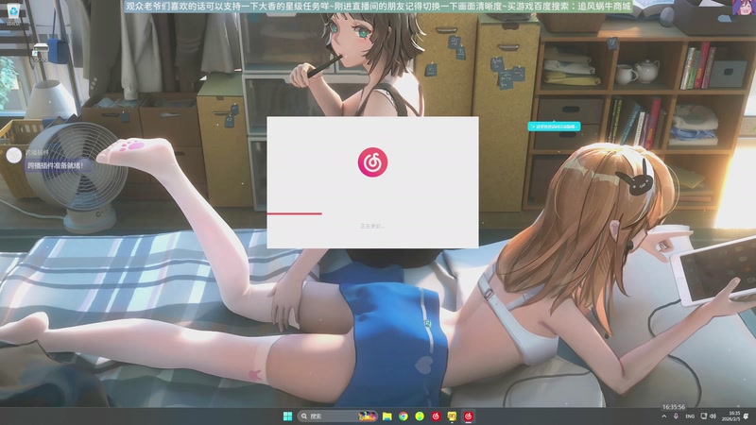Launch Google Chrome from the taskbar
This screenshot has height=425, width=756.
click(404, 416)
